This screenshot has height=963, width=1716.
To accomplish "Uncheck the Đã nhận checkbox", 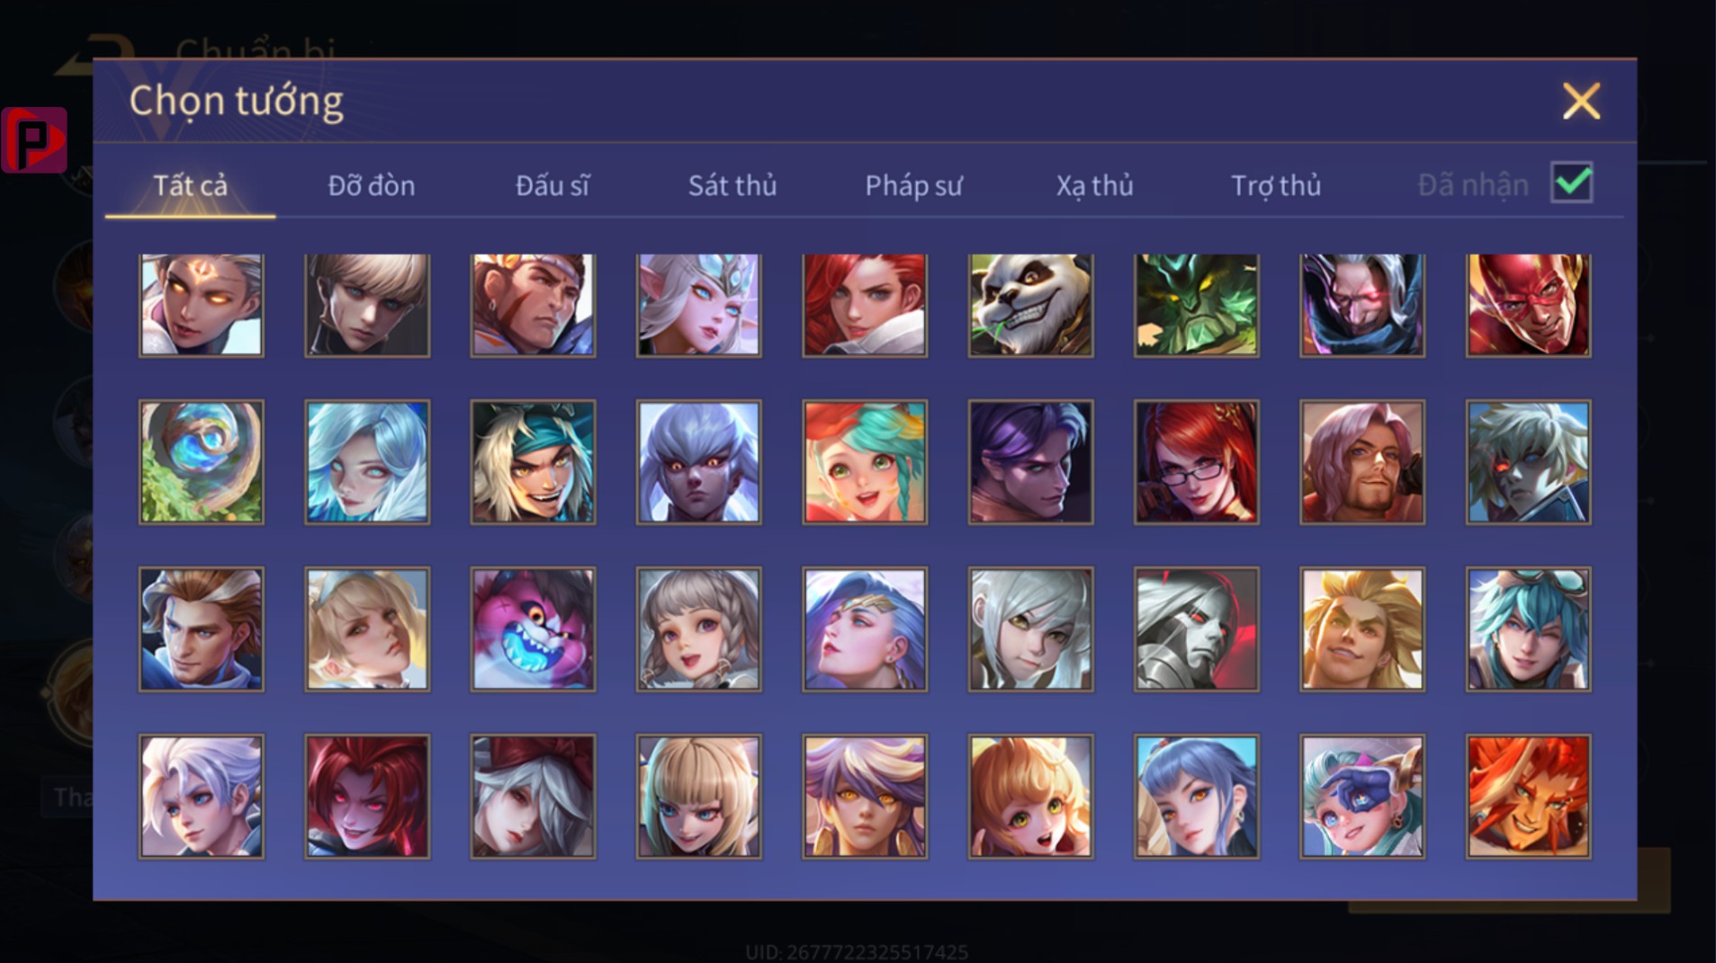I will (x=1571, y=183).
